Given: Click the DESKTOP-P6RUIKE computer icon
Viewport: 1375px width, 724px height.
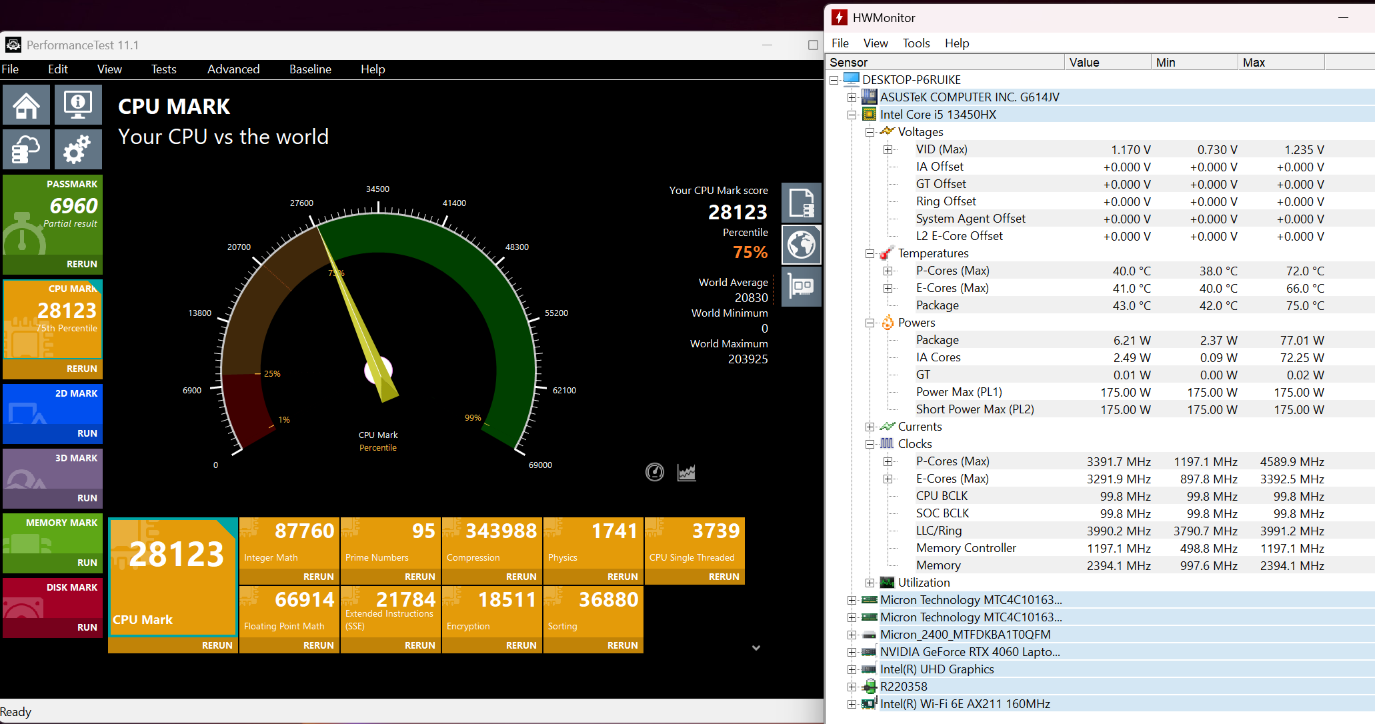Looking at the screenshot, I should tap(852, 79).
